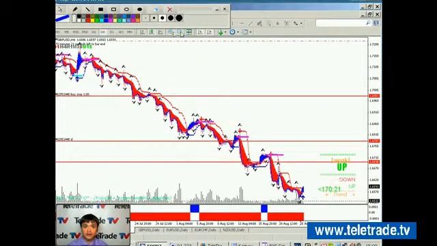Viewport: 437px width, 246px height.
Task: Expand the templates dropdown arrow
Action: [251, 32]
